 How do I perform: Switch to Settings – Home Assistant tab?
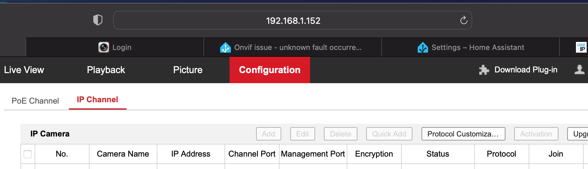(471, 47)
